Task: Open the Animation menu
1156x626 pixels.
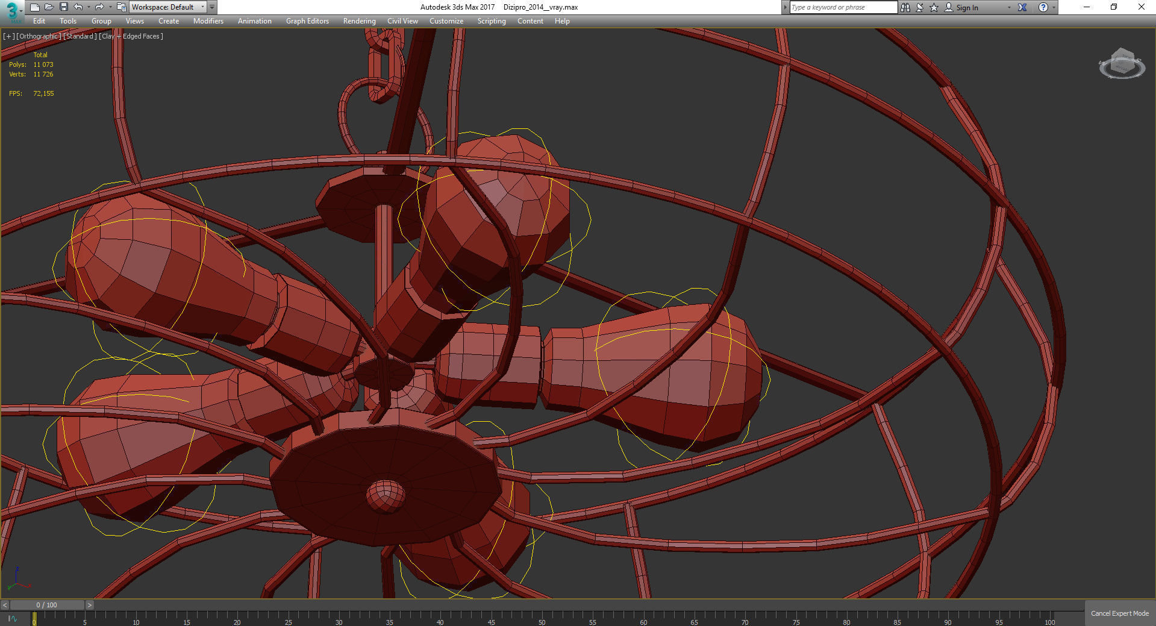Action: click(x=255, y=21)
